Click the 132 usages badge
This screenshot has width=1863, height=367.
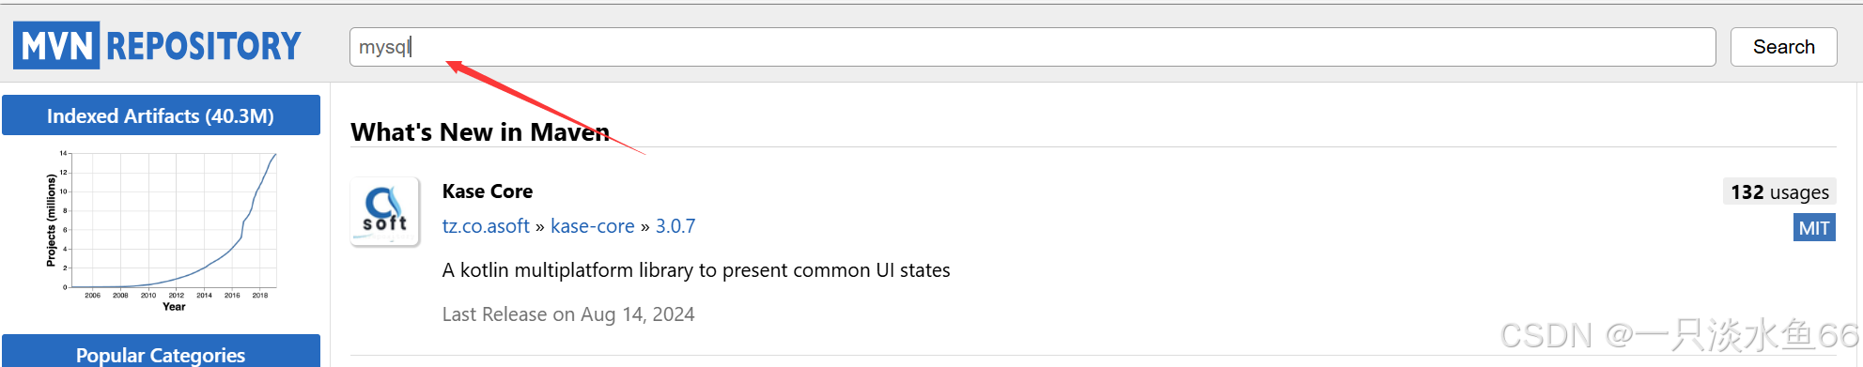1779,192
